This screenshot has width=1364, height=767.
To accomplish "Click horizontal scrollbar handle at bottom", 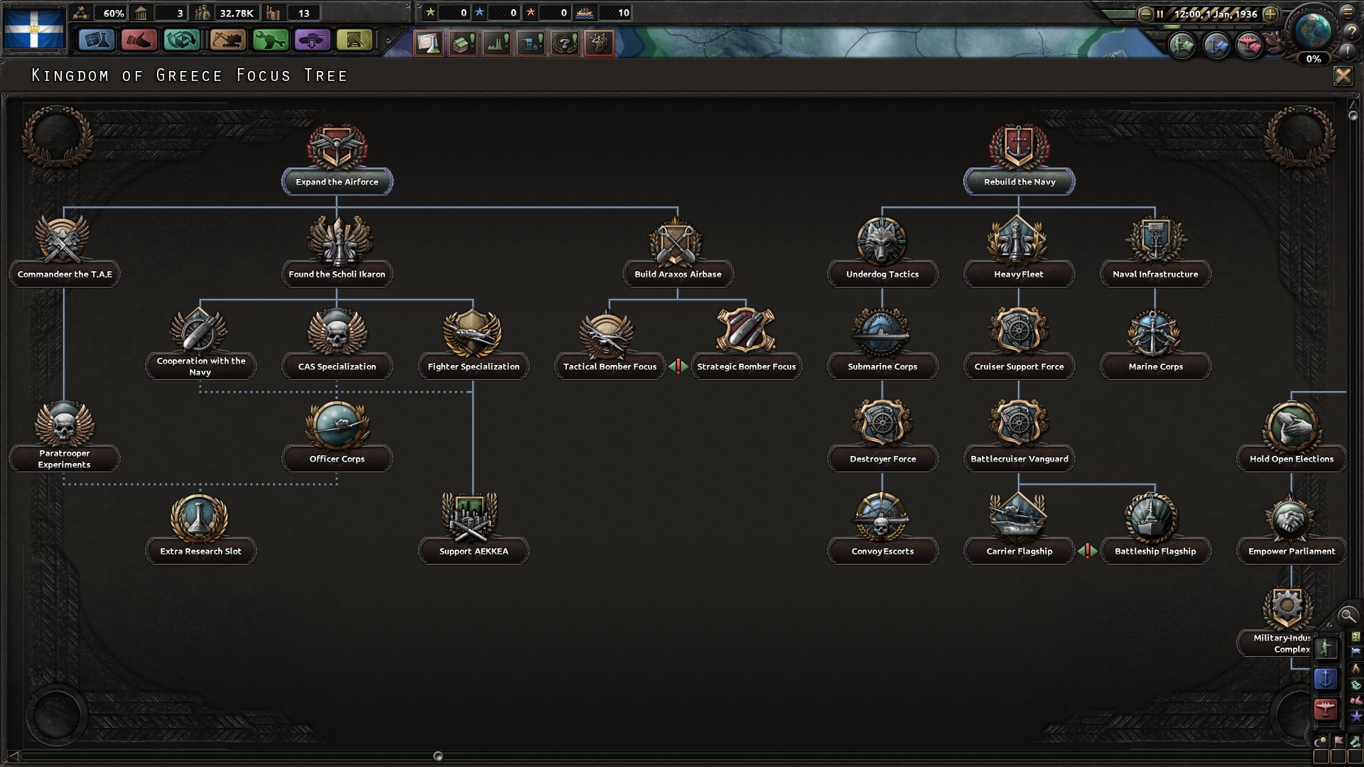I will pos(438,756).
